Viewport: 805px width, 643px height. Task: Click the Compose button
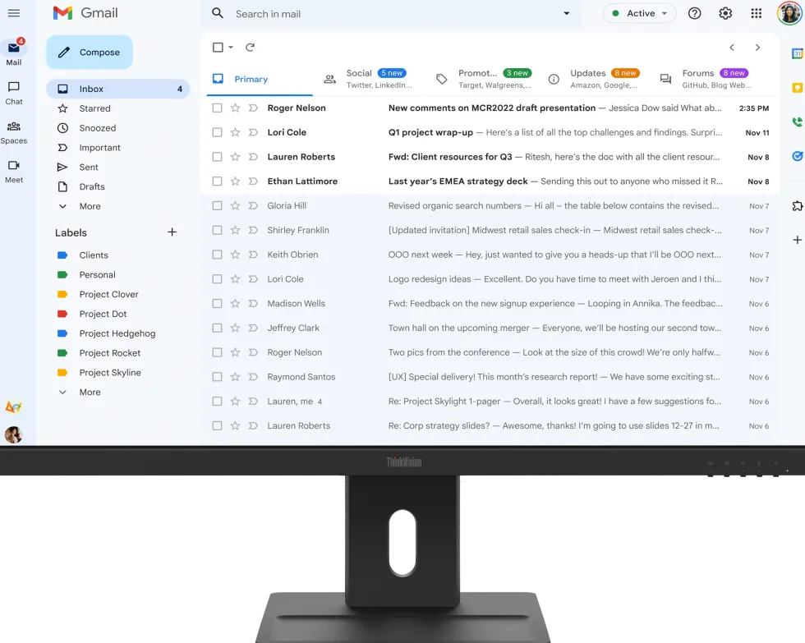90,52
